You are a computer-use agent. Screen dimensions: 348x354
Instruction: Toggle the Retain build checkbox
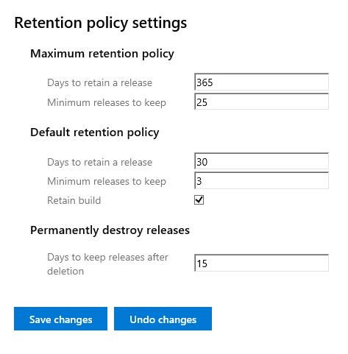[199, 200]
